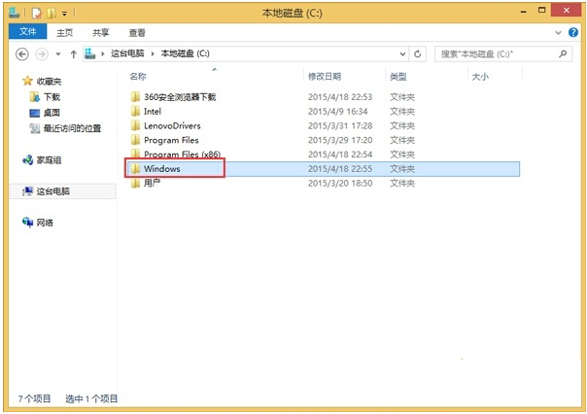Click the back navigation arrow
587x414 pixels.
tap(22, 54)
